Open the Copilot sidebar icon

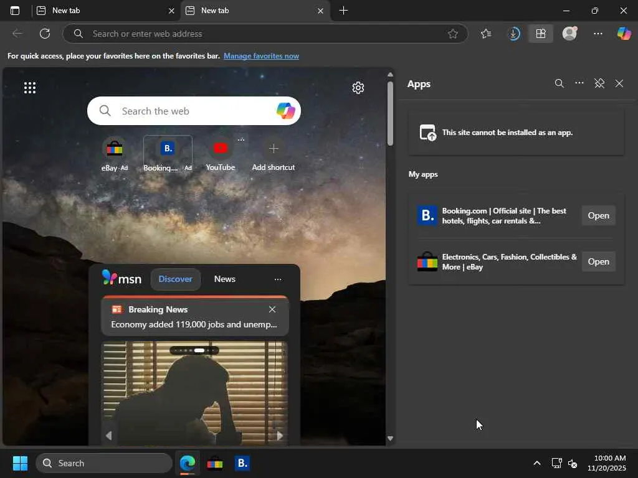[x=624, y=34]
